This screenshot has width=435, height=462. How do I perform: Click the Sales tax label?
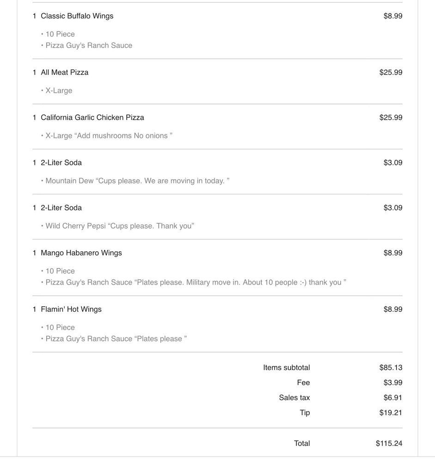click(x=294, y=398)
